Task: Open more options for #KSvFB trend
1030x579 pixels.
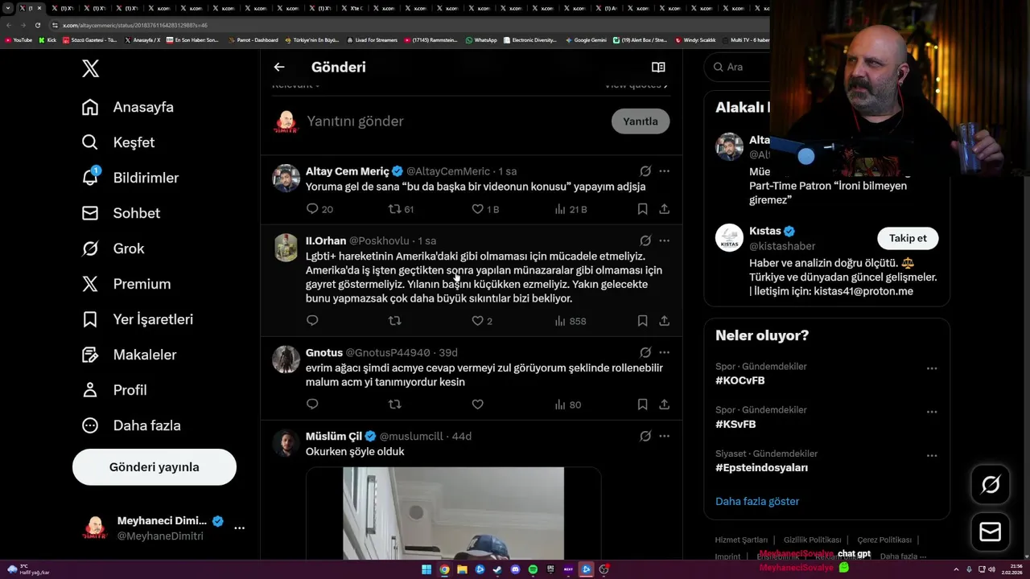Action: click(x=932, y=412)
